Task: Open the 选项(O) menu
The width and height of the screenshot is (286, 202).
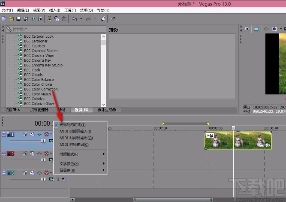Action: [x=87, y=10]
